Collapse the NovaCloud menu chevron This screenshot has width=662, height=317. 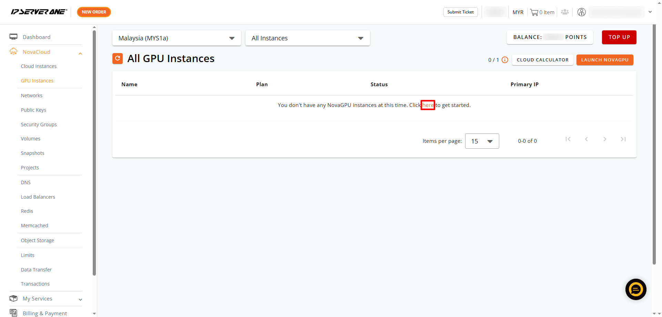point(80,53)
